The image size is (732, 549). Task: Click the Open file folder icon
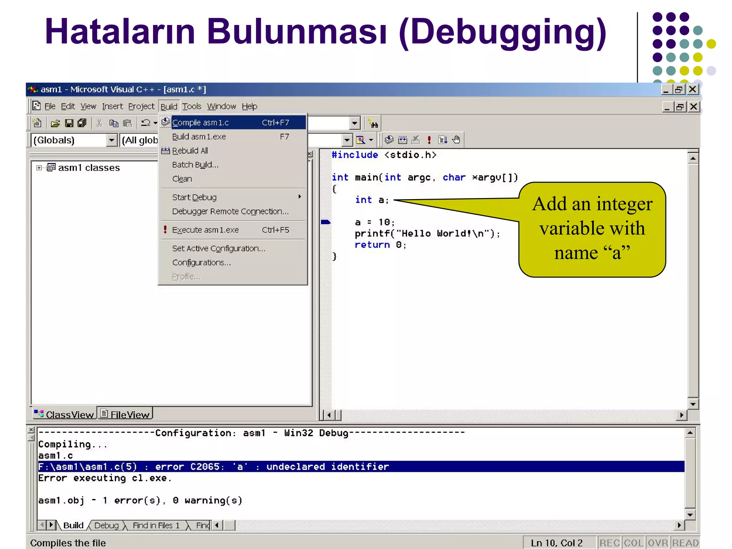(55, 124)
